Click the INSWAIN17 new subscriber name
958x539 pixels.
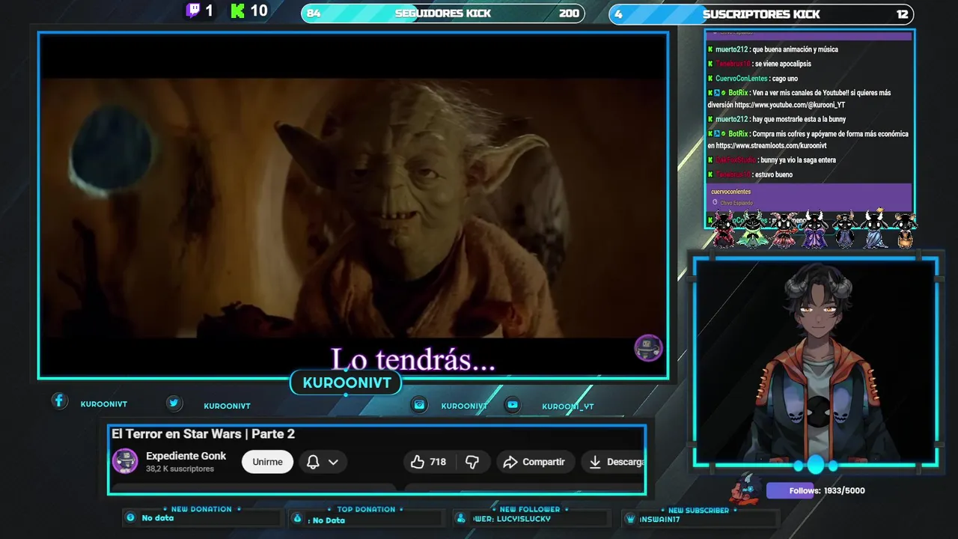pyautogui.click(x=659, y=520)
